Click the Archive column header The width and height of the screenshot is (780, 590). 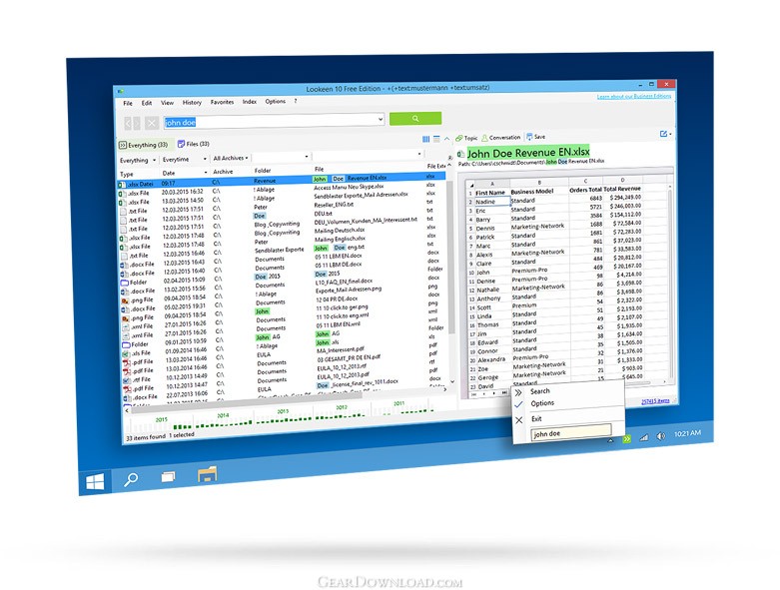223,172
